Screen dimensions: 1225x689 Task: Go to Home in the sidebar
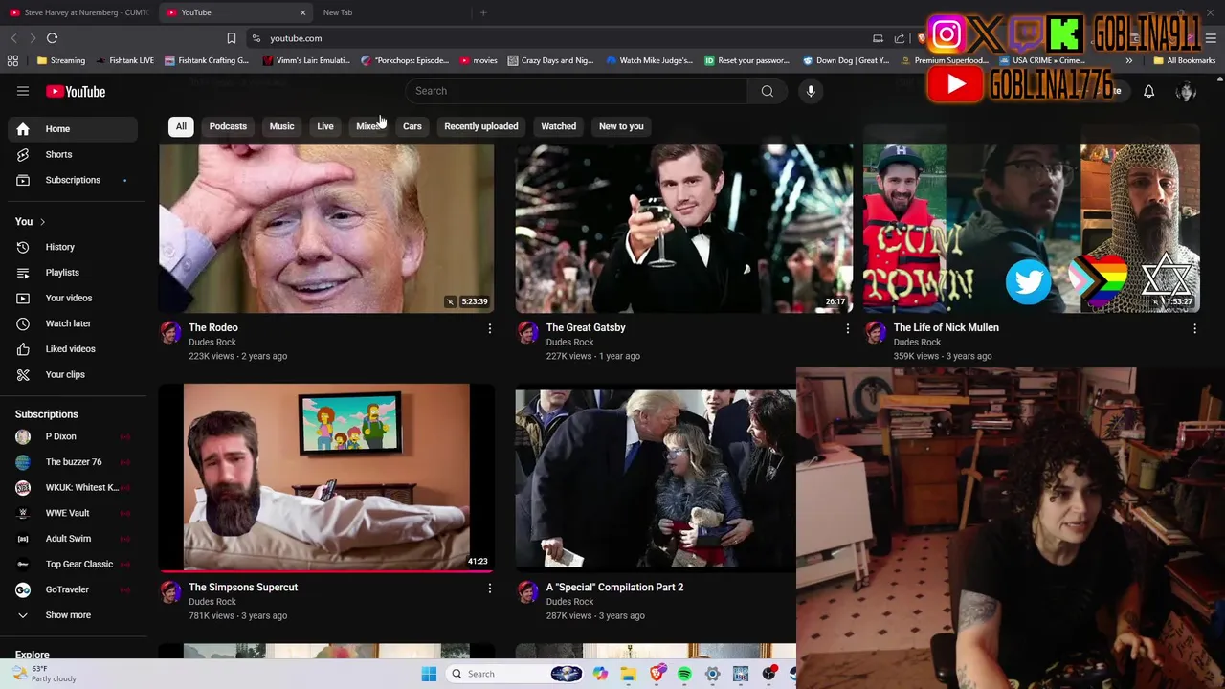(x=74, y=128)
